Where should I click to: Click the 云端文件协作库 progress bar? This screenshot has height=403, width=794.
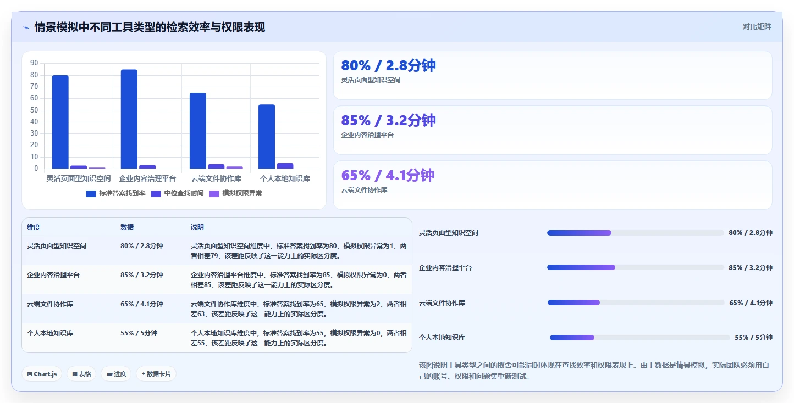(636, 303)
